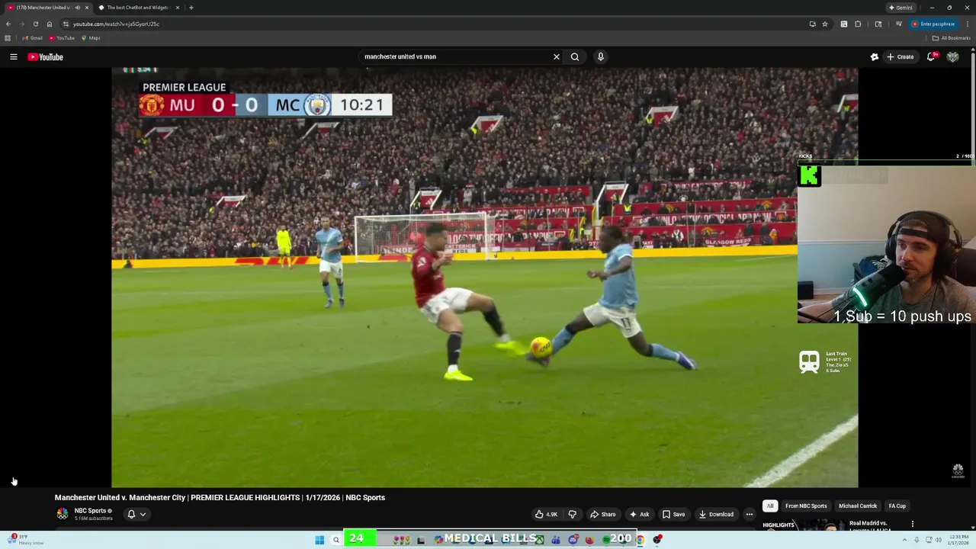976x549 pixels.
Task: Save the video to a playlist
Action: point(673,514)
